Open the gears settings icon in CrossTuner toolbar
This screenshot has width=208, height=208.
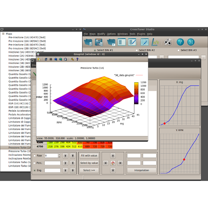[x=168, y=42]
